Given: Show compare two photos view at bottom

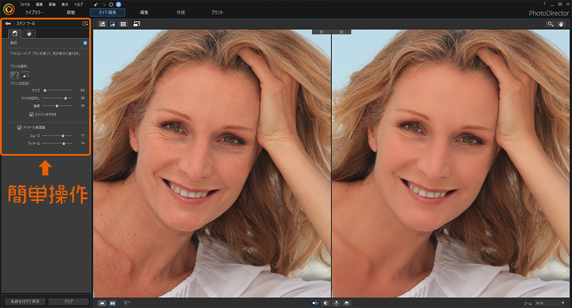Looking at the screenshot, I should pos(113,303).
